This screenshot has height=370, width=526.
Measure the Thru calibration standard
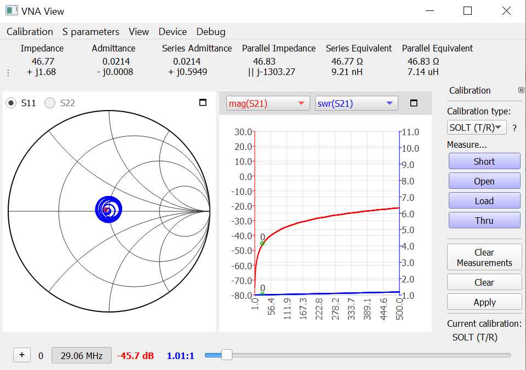tap(484, 220)
